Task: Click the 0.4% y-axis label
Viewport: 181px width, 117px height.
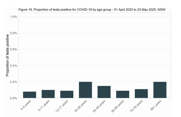Action: [x=14, y=66]
